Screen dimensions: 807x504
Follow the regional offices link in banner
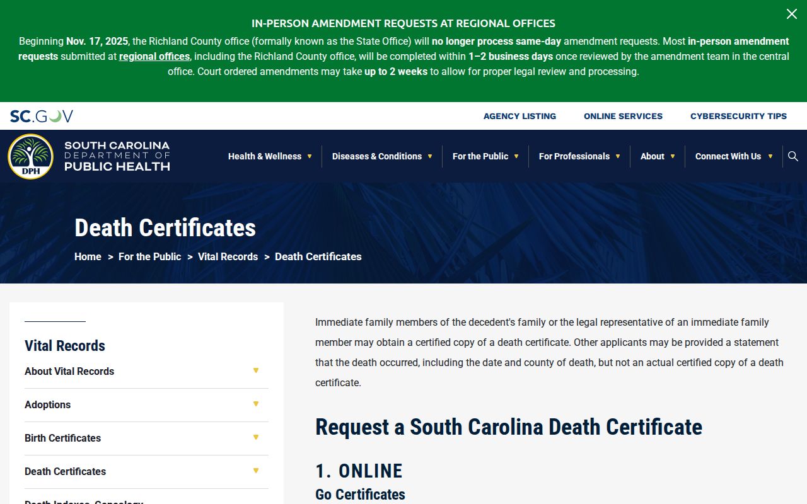click(x=154, y=56)
